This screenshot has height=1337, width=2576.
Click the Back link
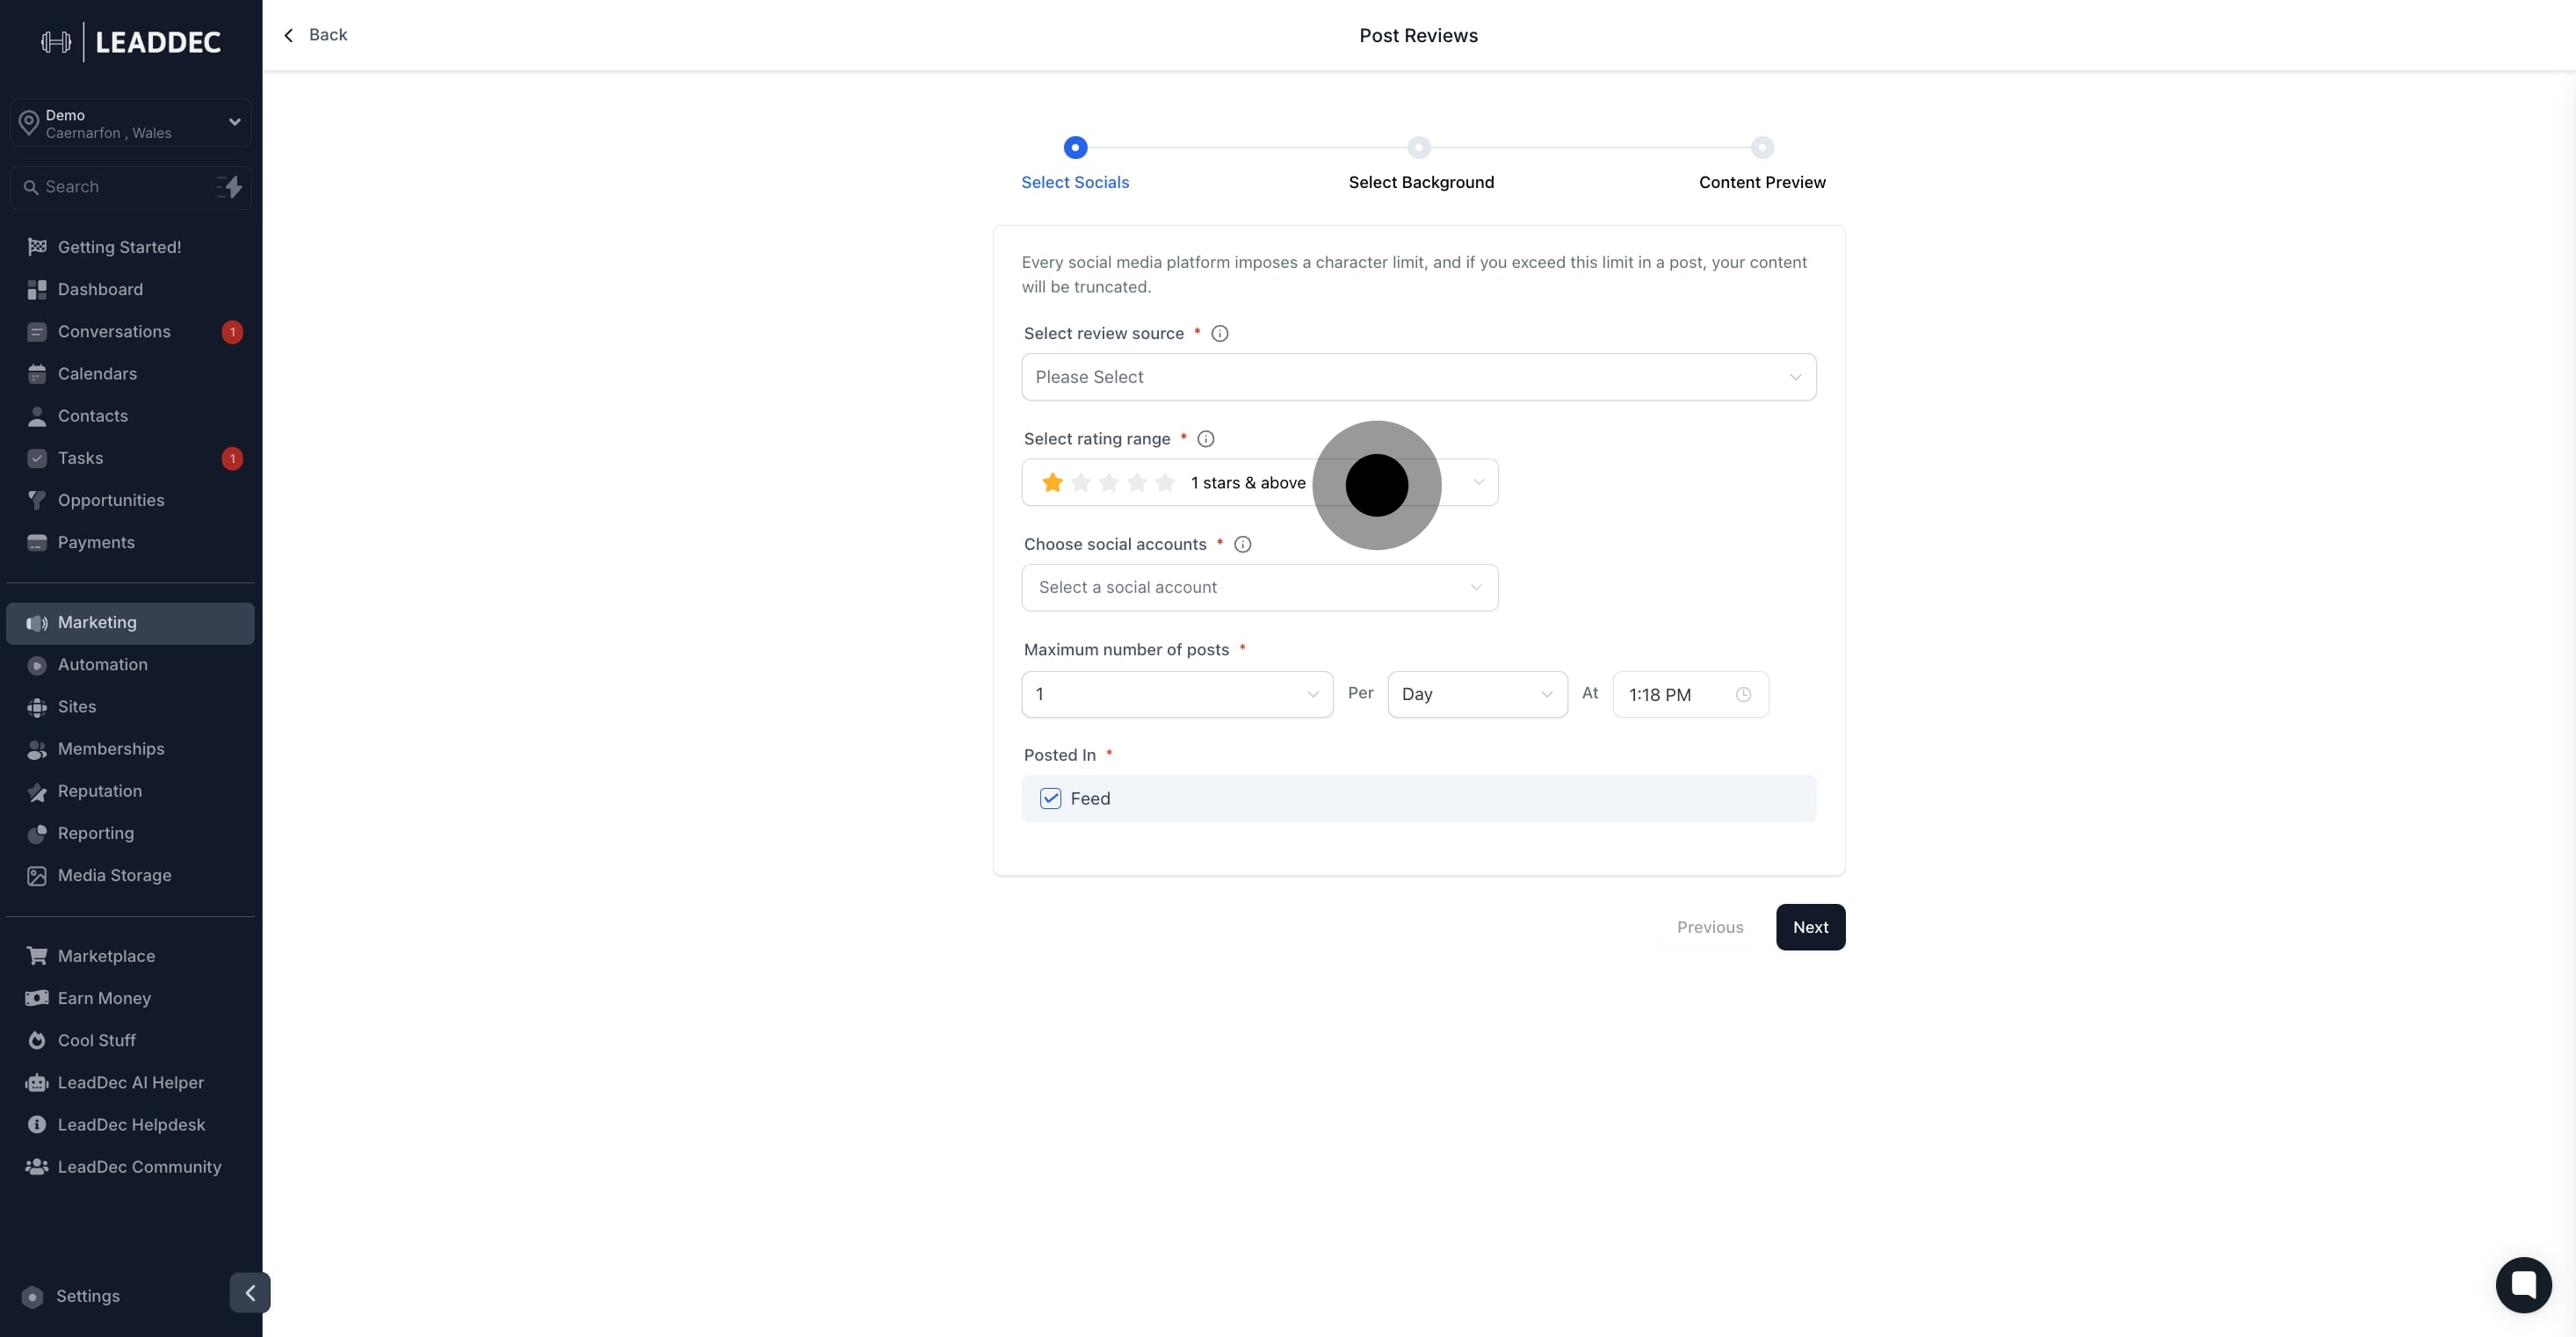316,35
